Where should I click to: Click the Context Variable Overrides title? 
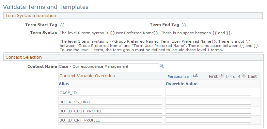(87, 76)
